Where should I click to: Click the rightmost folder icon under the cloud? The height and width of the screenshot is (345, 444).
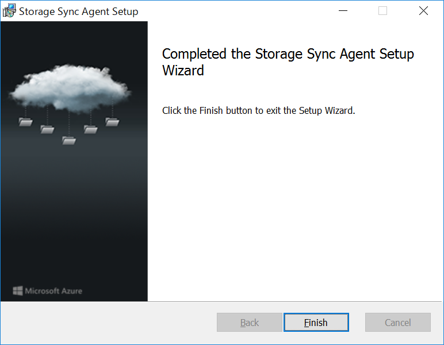click(x=112, y=121)
